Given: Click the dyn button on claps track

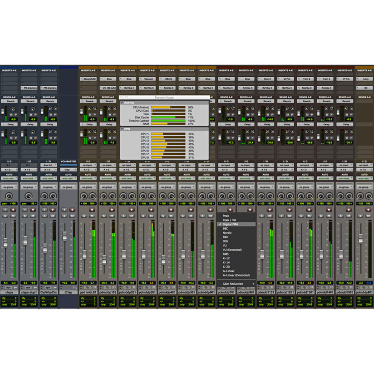Looking at the screenshot, I should (x=8, y=288).
